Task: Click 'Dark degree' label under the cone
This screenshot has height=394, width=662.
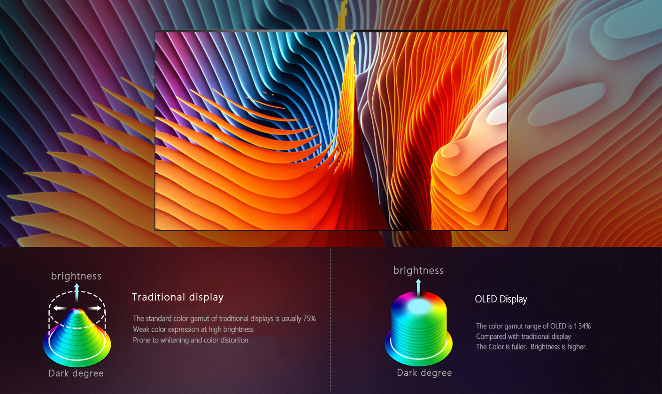Action: (76, 373)
